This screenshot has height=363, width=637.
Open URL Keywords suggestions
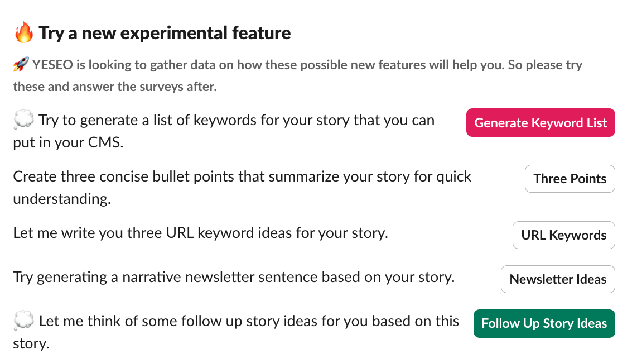click(563, 235)
